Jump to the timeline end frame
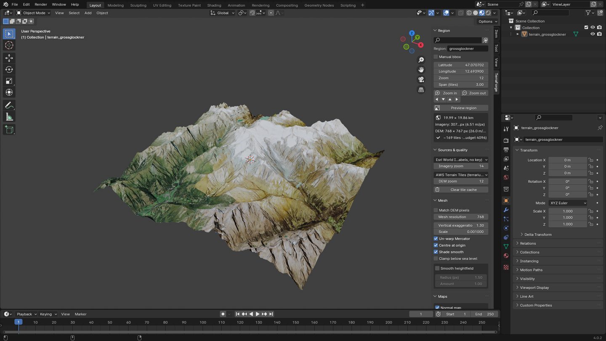This screenshot has height=341, width=606. (271, 314)
